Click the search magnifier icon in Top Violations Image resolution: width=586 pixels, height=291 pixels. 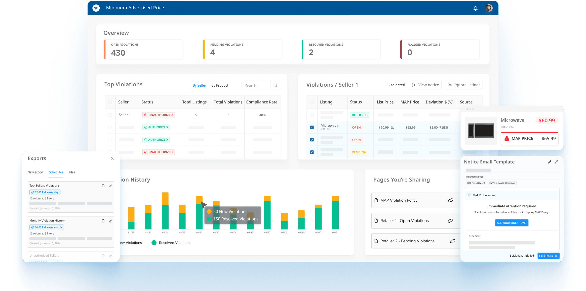pos(275,86)
